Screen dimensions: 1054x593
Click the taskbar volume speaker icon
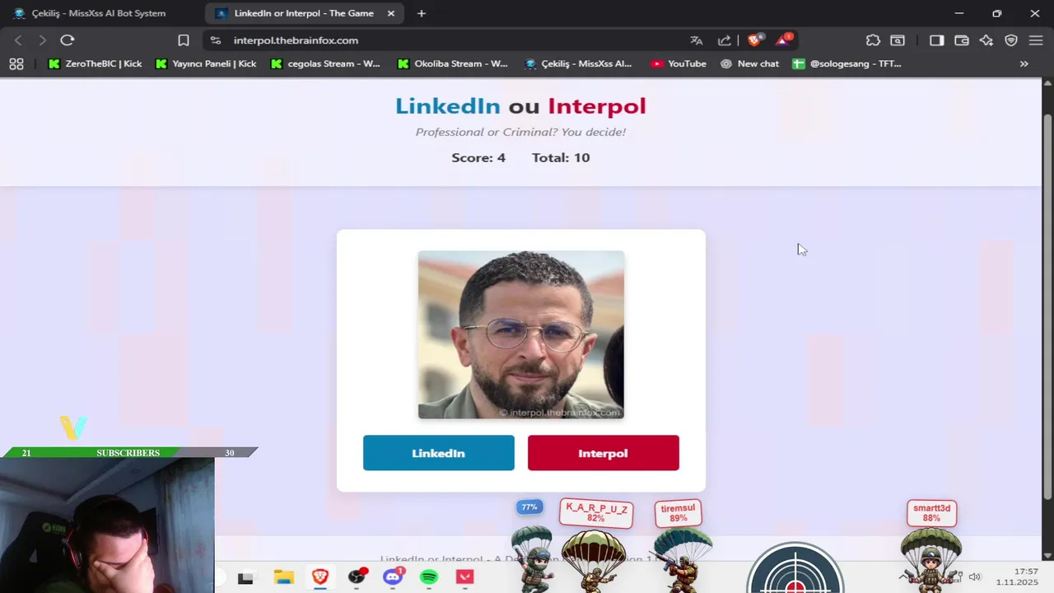(x=975, y=577)
